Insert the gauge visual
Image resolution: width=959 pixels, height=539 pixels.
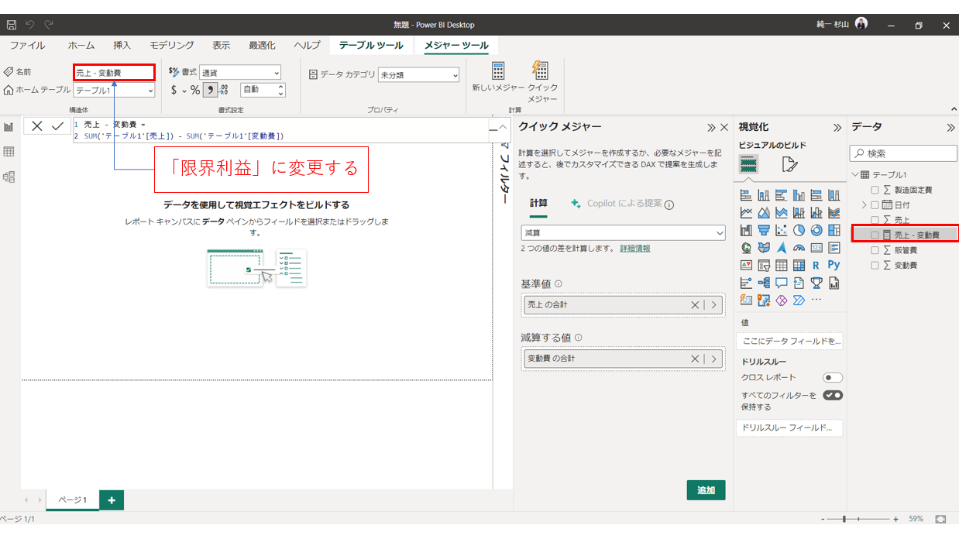point(799,248)
